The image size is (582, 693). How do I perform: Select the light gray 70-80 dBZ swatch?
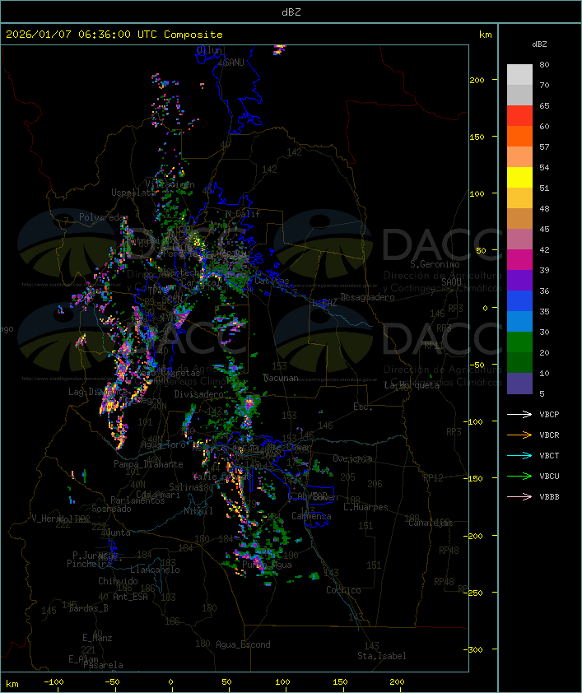pos(519,75)
